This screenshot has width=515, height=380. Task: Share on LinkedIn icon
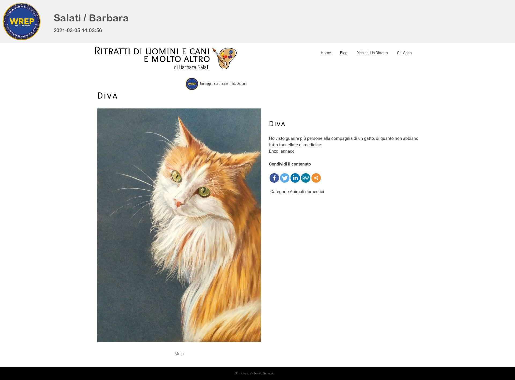295,178
